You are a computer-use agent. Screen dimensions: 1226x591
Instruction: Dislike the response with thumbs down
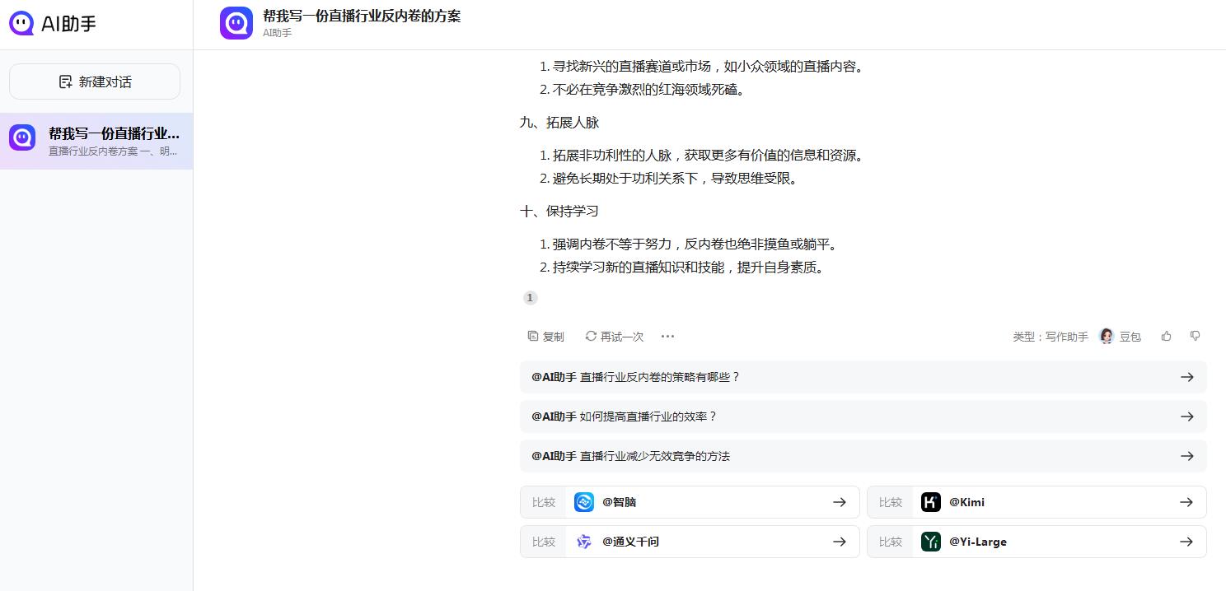coord(1195,336)
